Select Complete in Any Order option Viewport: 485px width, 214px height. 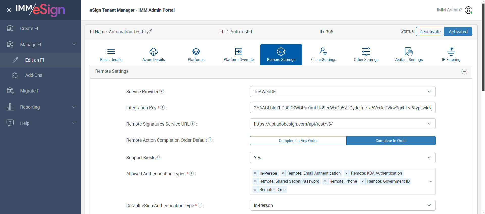pos(298,141)
